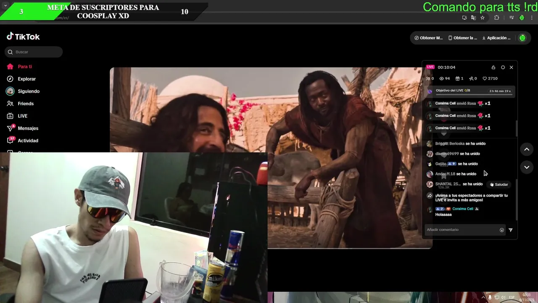This screenshot has width=538, height=303.
Task: Show hidden tray icons chevron
Action: click(483, 297)
